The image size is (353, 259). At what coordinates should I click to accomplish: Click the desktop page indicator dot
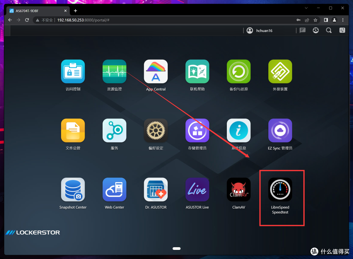[x=176, y=249]
